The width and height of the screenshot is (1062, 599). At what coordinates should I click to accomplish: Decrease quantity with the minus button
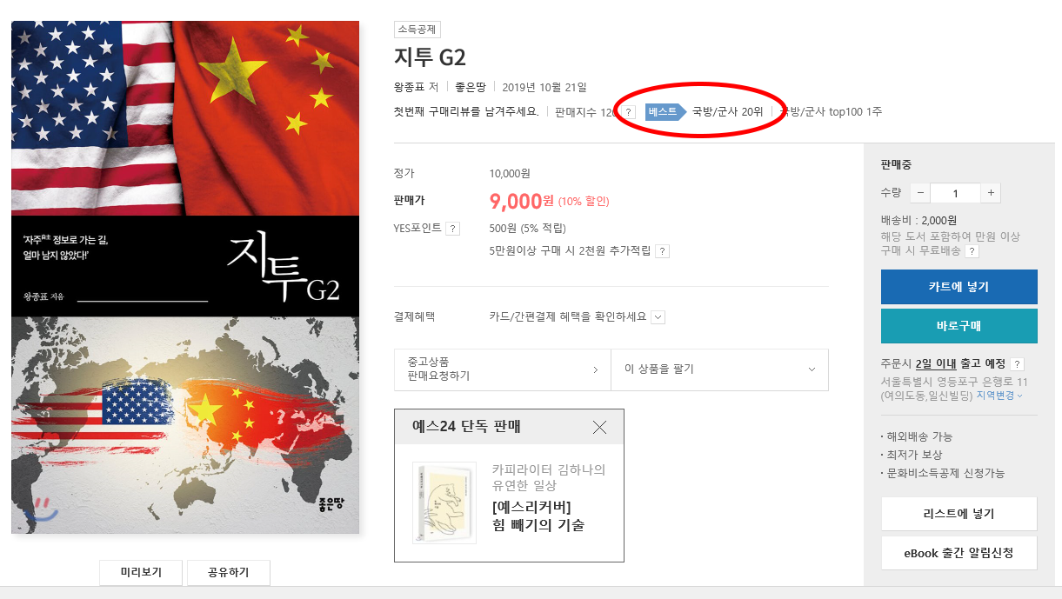920,193
